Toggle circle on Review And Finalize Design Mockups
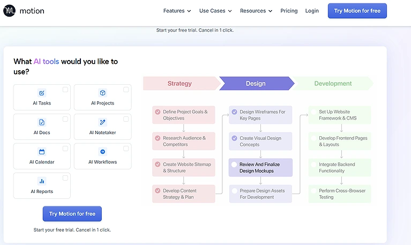411x245 pixels. tap(234, 165)
